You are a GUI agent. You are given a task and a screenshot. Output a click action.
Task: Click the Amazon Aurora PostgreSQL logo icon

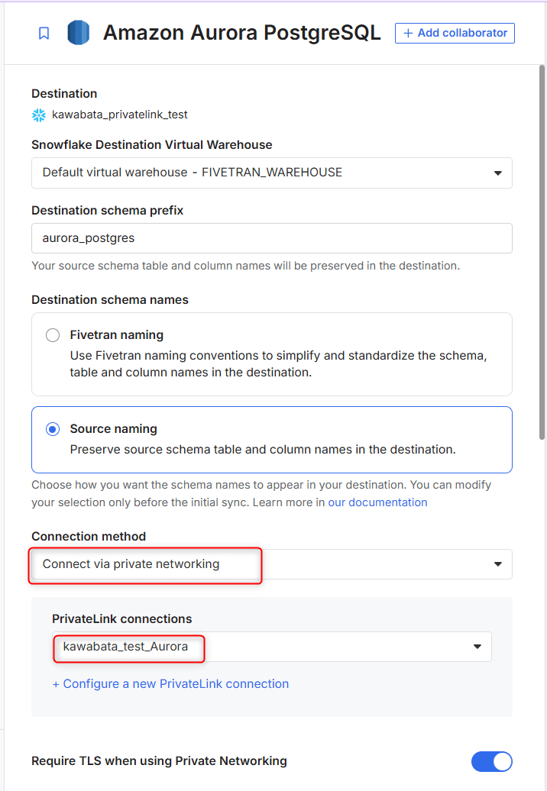pos(78,33)
